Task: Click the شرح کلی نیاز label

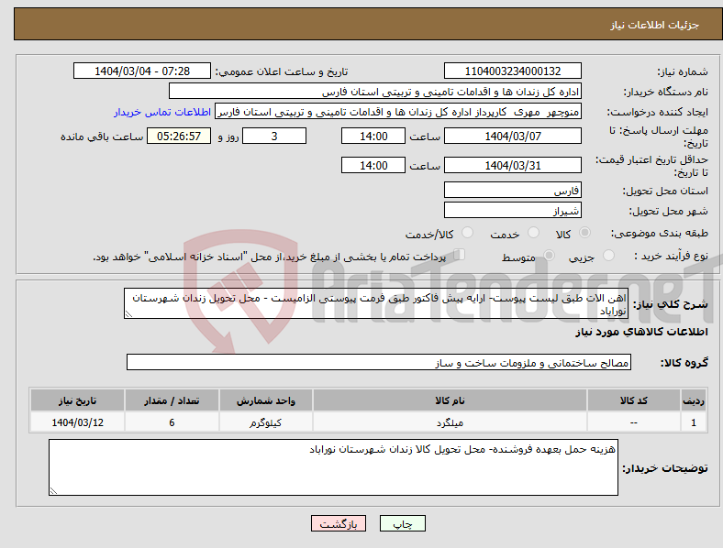Action: coord(670,304)
